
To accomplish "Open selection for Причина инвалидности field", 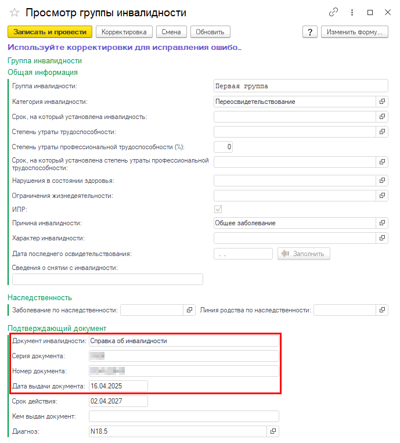I will click(x=382, y=222).
